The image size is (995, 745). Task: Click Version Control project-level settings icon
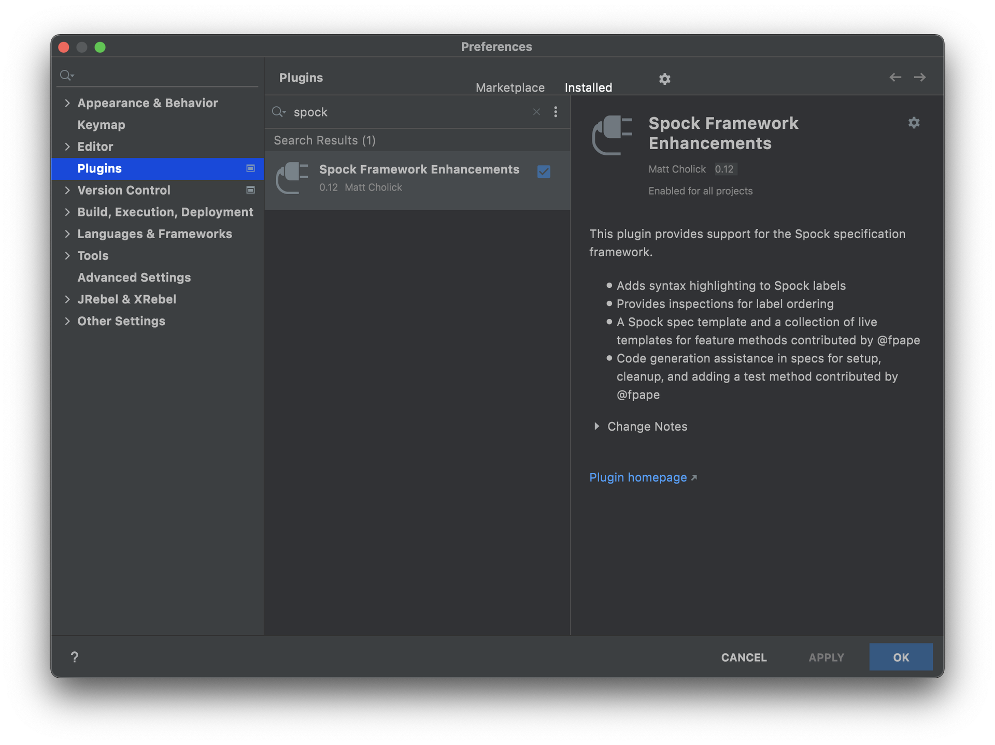tap(250, 190)
